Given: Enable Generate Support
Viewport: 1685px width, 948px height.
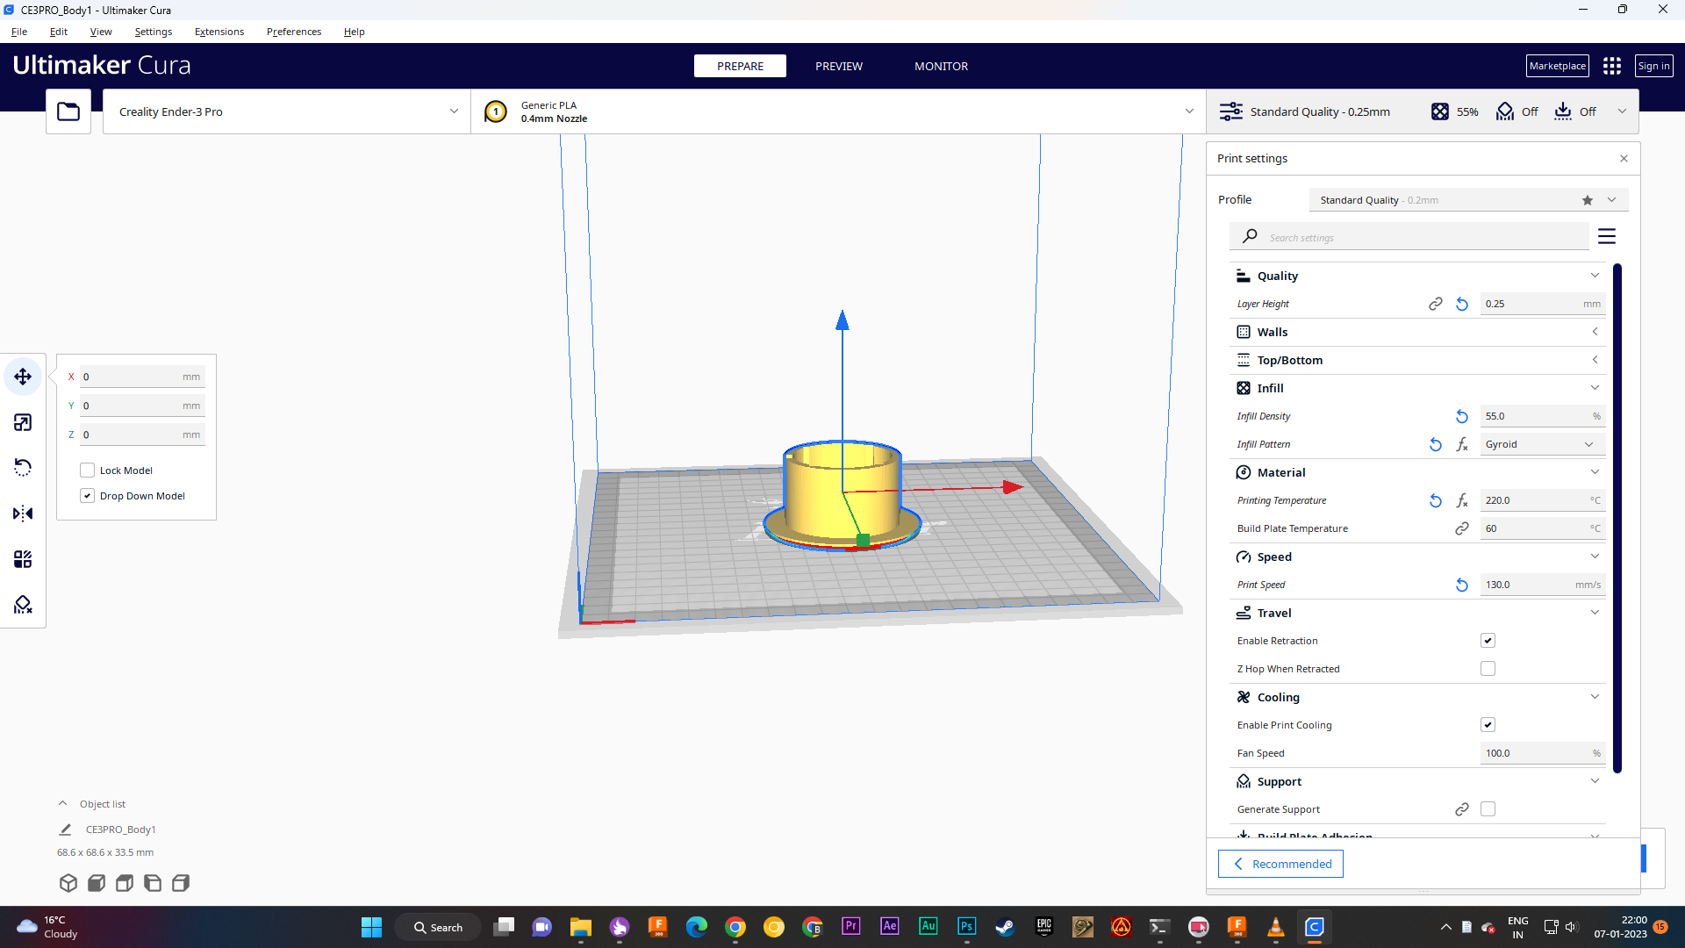Looking at the screenshot, I should (x=1488, y=808).
